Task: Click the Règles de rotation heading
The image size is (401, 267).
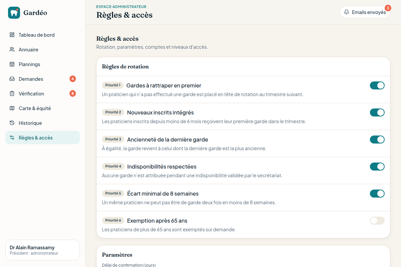Action: pyautogui.click(x=125, y=66)
